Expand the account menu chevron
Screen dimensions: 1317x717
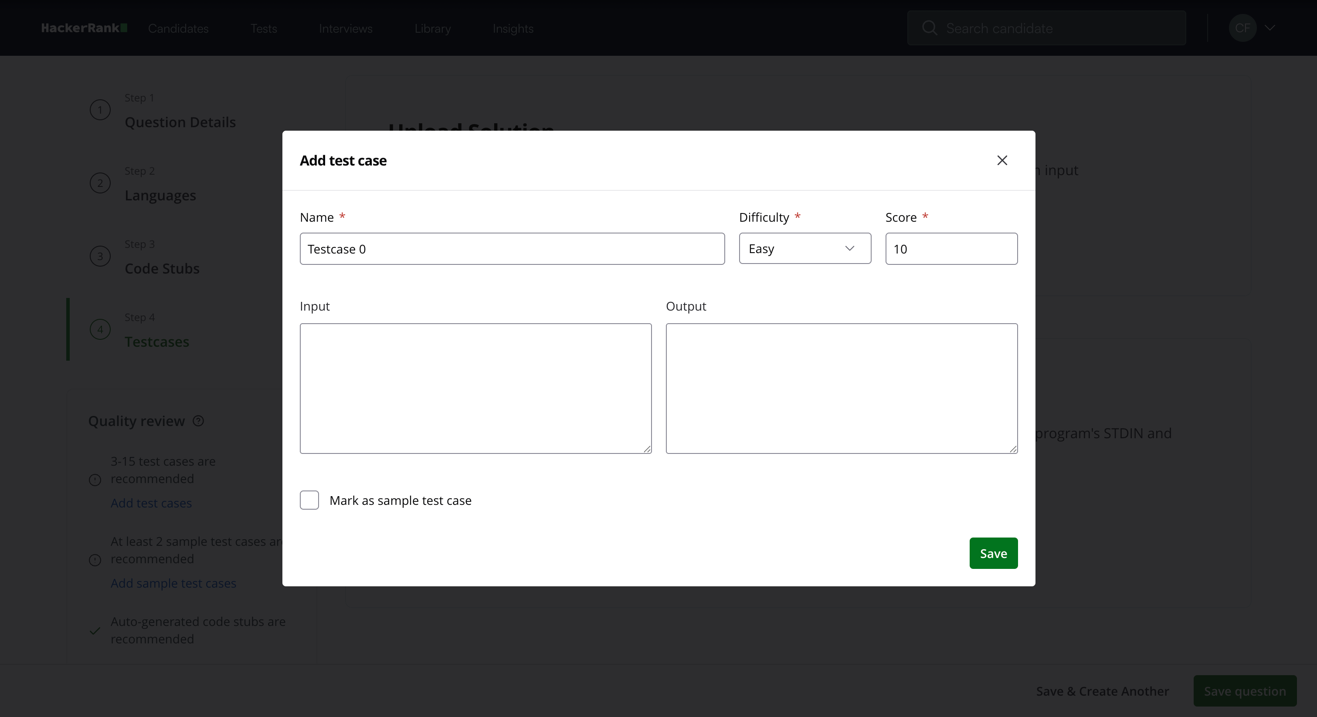pyautogui.click(x=1270, y=28)
